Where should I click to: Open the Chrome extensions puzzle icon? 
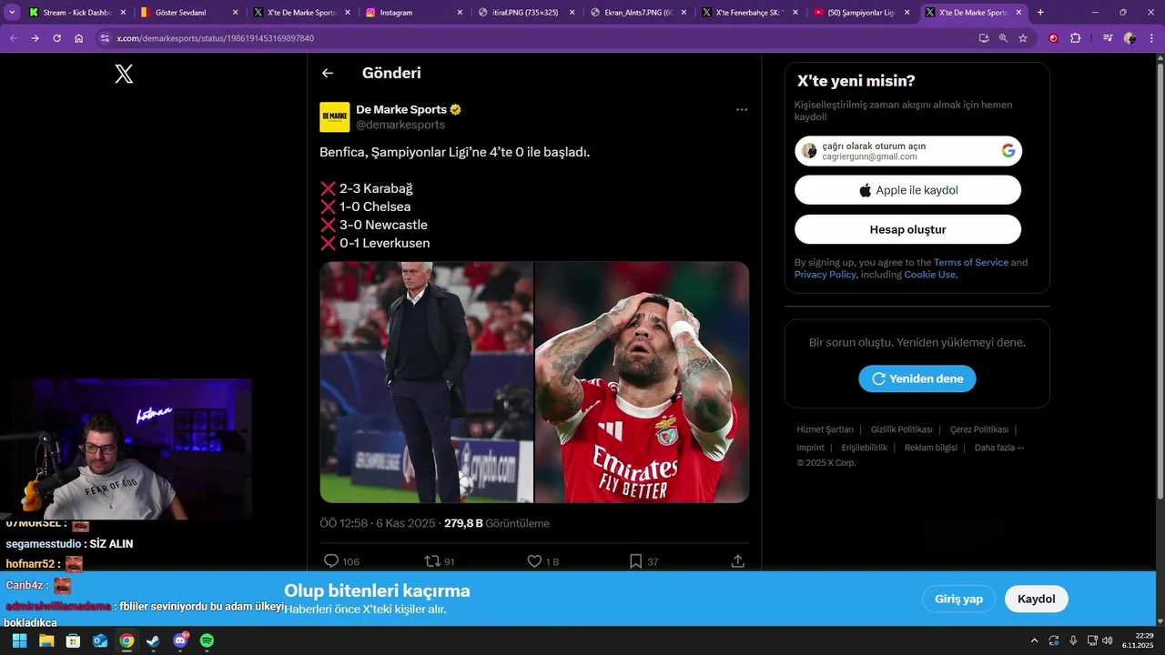pos(1076,38)
